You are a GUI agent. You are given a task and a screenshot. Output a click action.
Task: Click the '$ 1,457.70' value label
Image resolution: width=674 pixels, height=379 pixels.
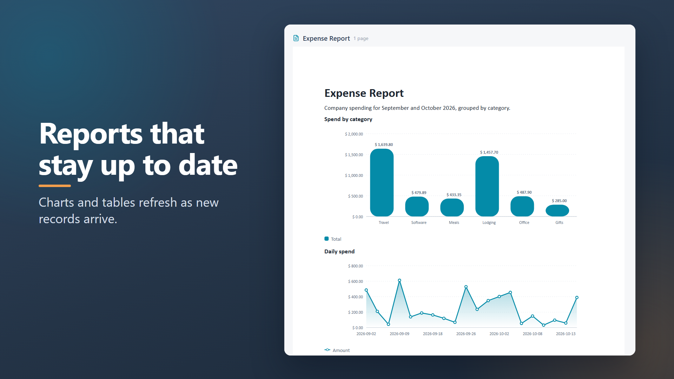click(489, 152)
